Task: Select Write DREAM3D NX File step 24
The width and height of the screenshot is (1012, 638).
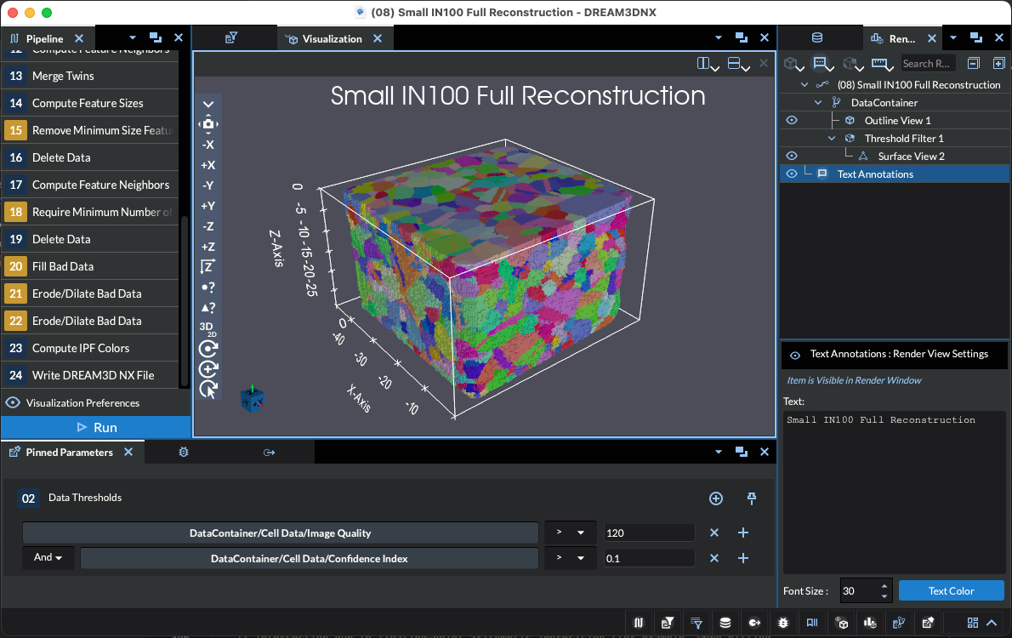Action: [90, 375]
